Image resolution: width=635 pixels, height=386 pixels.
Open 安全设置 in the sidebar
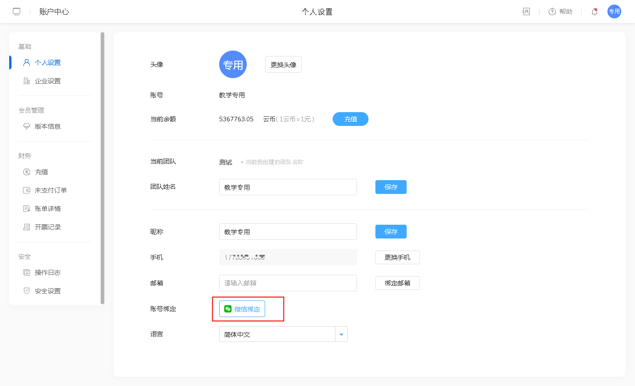pos(47,291)
